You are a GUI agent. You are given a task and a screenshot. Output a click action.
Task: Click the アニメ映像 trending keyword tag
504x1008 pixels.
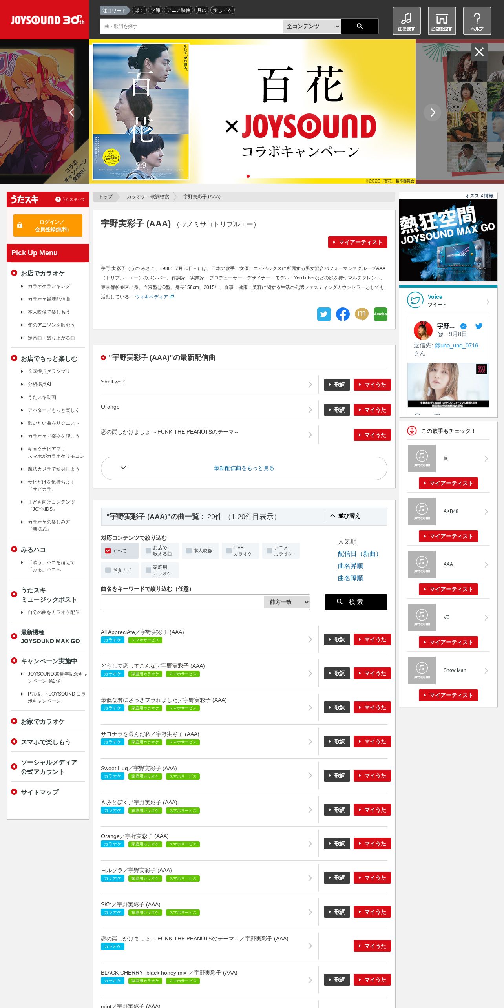point(179,10)
